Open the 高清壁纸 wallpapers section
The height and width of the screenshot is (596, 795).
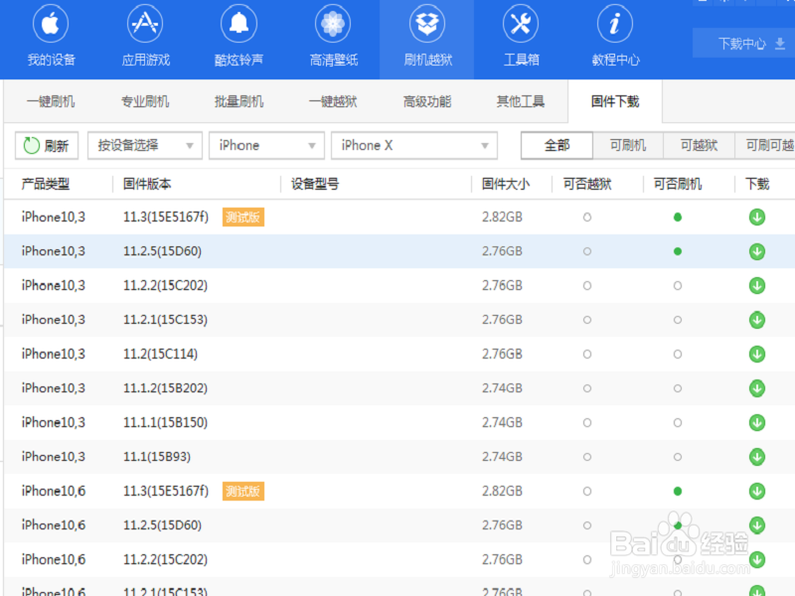[333, 37]
